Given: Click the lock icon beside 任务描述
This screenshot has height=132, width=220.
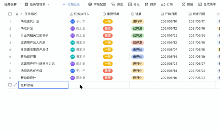Looking at the screenshot, I should coord(17,14).
